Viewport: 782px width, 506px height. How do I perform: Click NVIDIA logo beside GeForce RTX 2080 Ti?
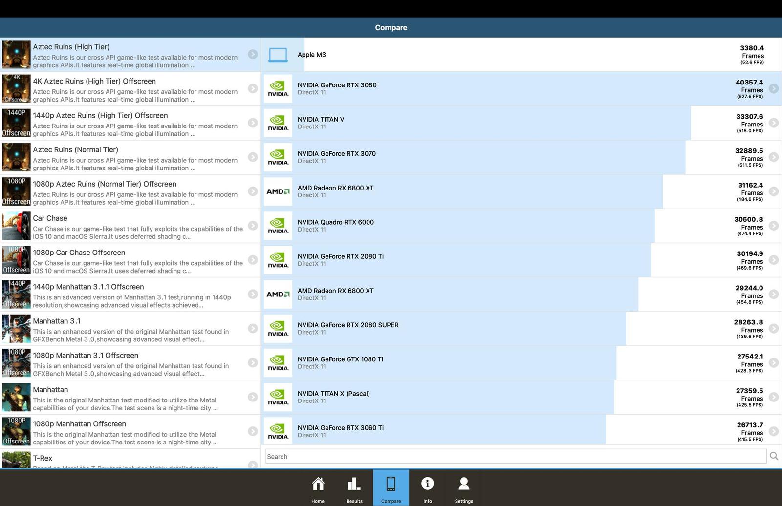click(278, 260)
